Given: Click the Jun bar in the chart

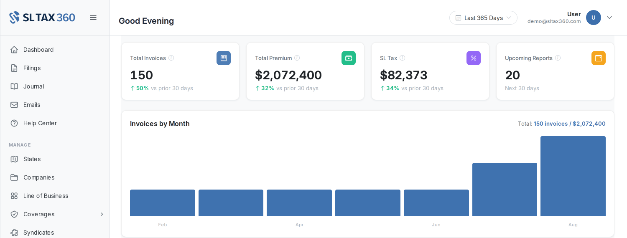Looking at the screenshot, I should point(436,203).
